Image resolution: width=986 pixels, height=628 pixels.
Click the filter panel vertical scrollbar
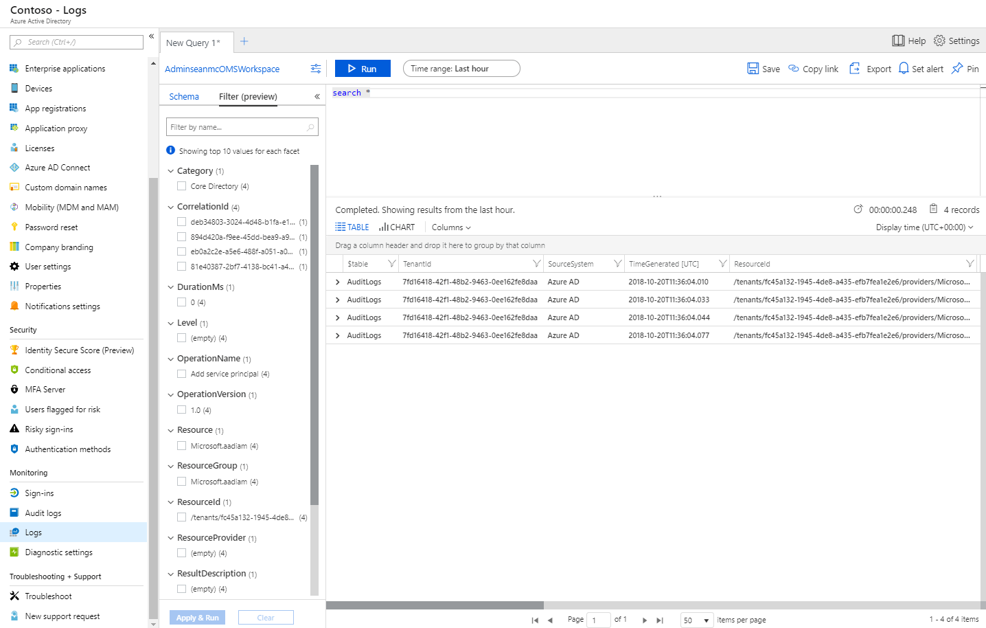tap(314, 335)
